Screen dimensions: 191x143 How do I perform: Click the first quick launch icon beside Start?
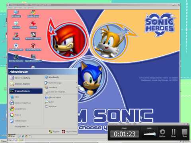point(19,136)
